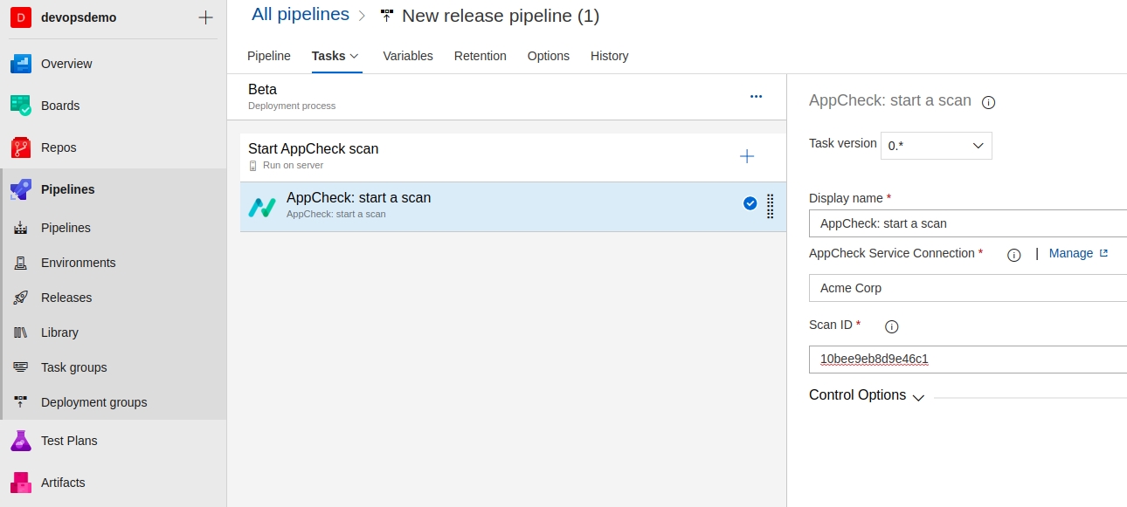
Task: Open the Tasks tab dropdown chevron
Action: (x=355, y=55)
